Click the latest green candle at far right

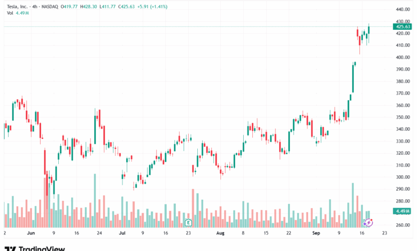tap(369, 30)
